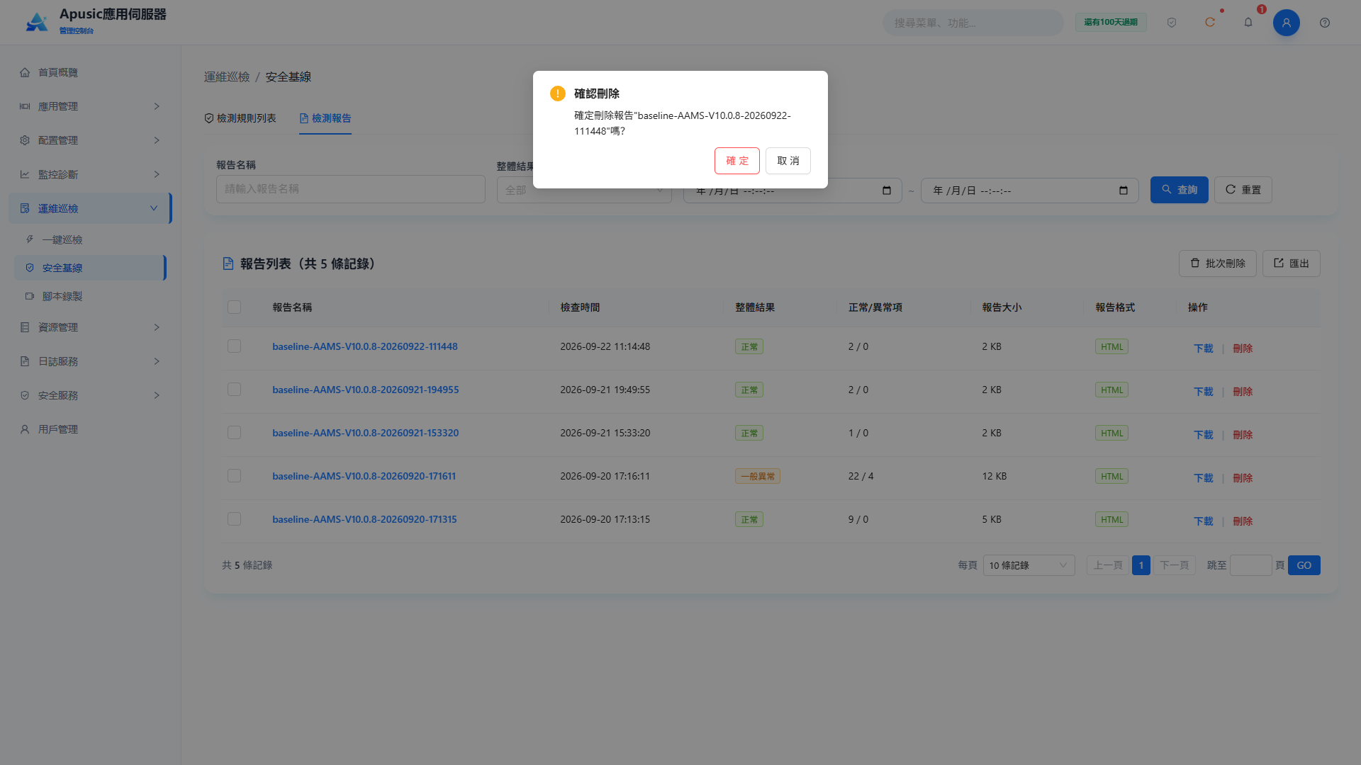Cancel deletion with 取消 button
The width and height of the screenshot is (1361, 765).
(x=788, y=161)
